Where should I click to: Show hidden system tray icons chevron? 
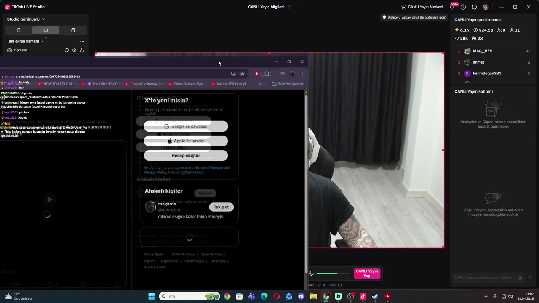(x=486, y=296)
